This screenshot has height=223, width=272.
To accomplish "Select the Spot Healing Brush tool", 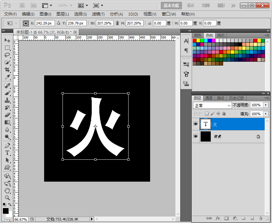I will coord(7,86).
